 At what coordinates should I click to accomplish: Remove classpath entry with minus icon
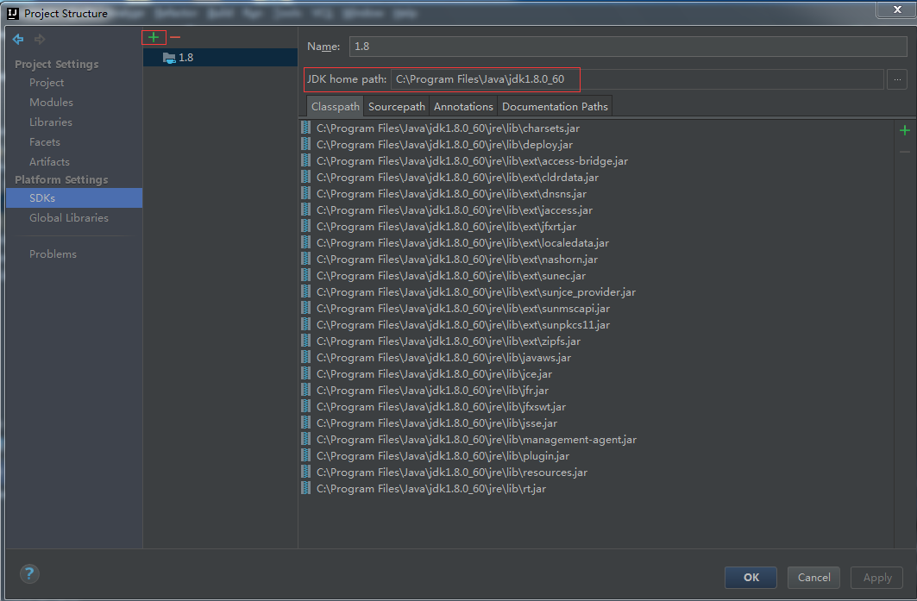click(x=905, y=152)
